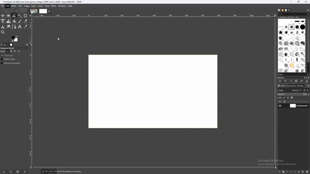Select the Bucket Fill tool

pyautogui.click(x=14, y=21)
